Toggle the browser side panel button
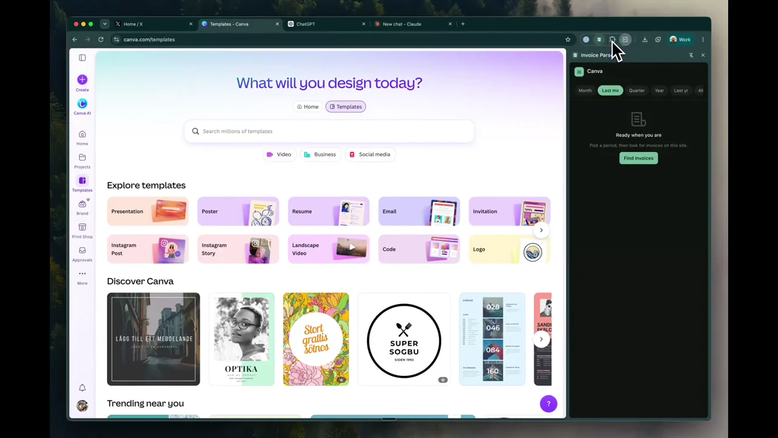Image resolution: width=778 pixels, height=438 pixels. pyautogui.click(x=625, y=40)
